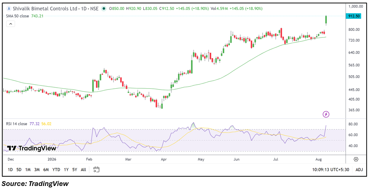Click the Apr label on time axis

coord(164,159)
